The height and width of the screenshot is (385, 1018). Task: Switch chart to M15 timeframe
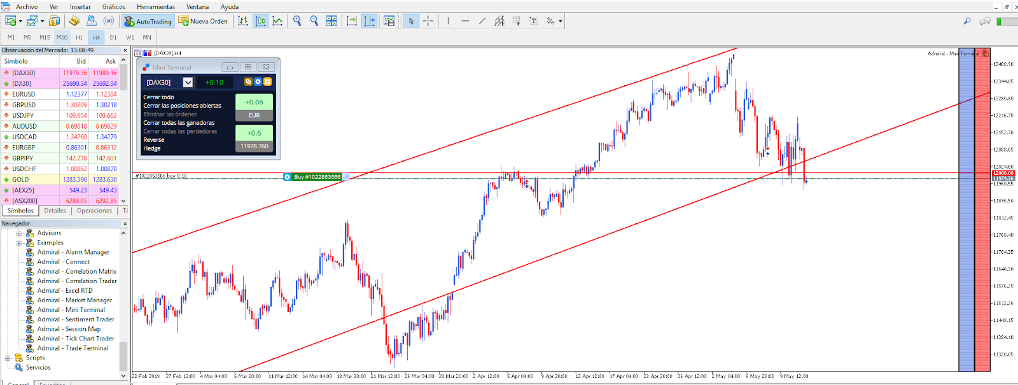tap(45, 38)
